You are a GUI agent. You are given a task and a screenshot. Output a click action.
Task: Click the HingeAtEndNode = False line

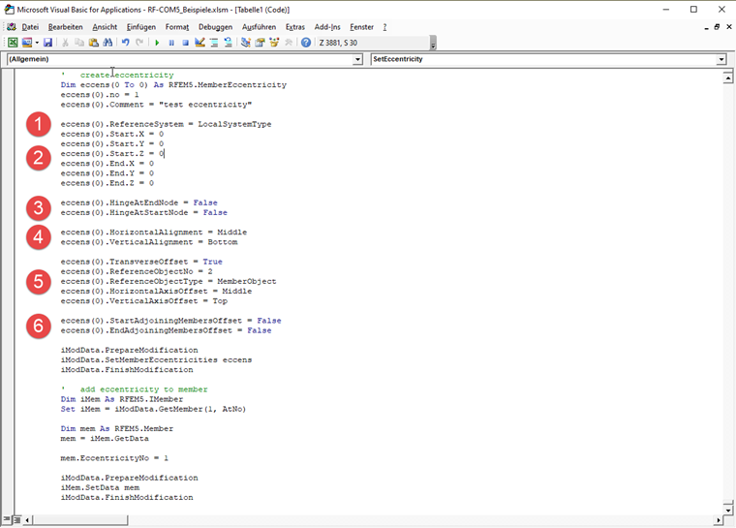coord(138,202)
